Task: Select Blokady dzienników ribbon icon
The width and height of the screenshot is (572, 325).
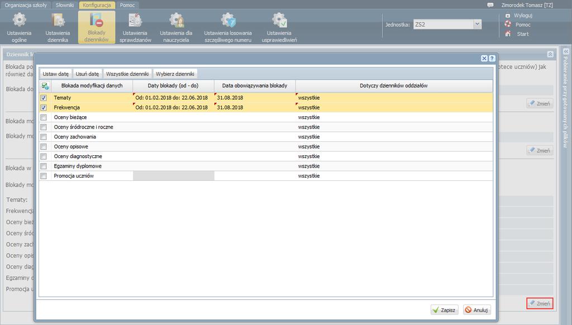Action: 96,20
